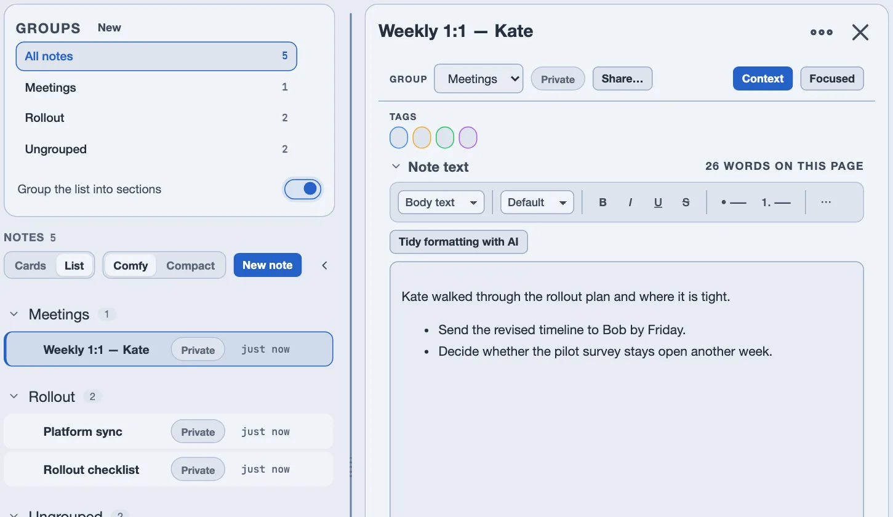The height and width of the screenshot is (517, 893).
Task: Apply underline formatting
Action: point(658,202)
